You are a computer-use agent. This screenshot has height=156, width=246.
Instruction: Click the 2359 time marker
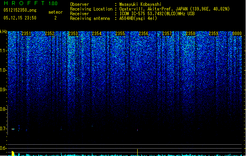(214, 34)
